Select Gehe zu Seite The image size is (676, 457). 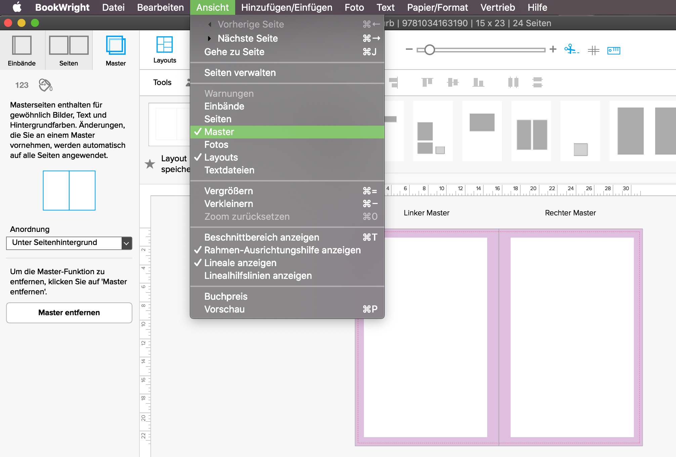[287, 52]
